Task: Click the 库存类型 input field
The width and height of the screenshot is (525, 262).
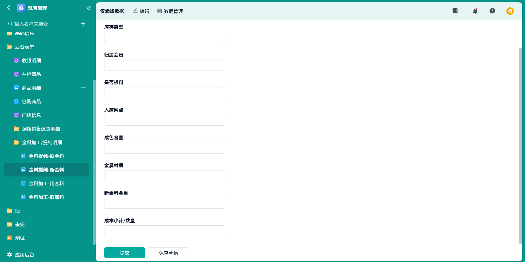Action: [165, 37]
